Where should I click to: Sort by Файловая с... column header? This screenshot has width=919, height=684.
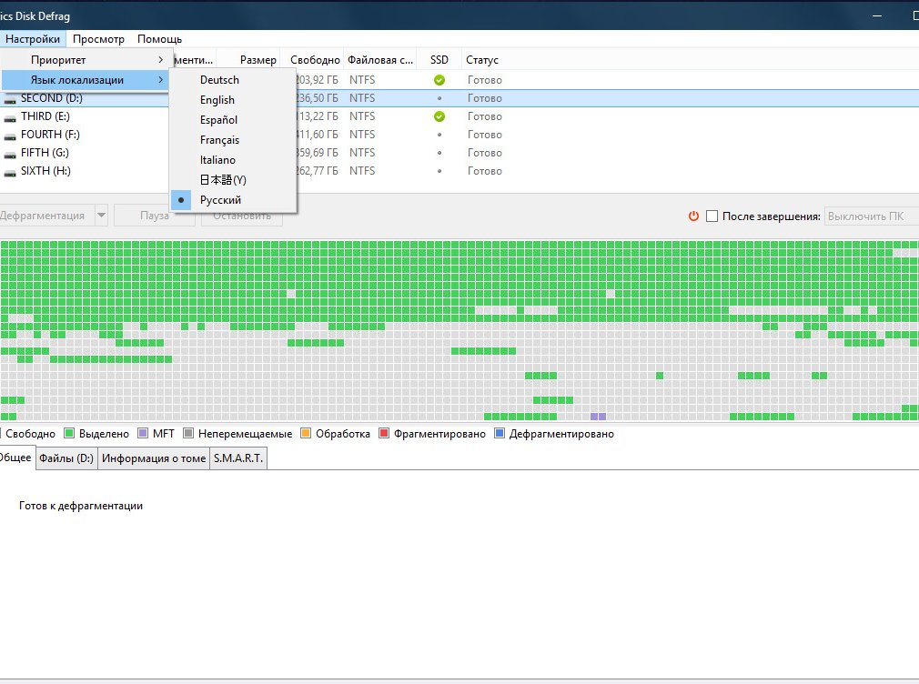tap(380, 60)
